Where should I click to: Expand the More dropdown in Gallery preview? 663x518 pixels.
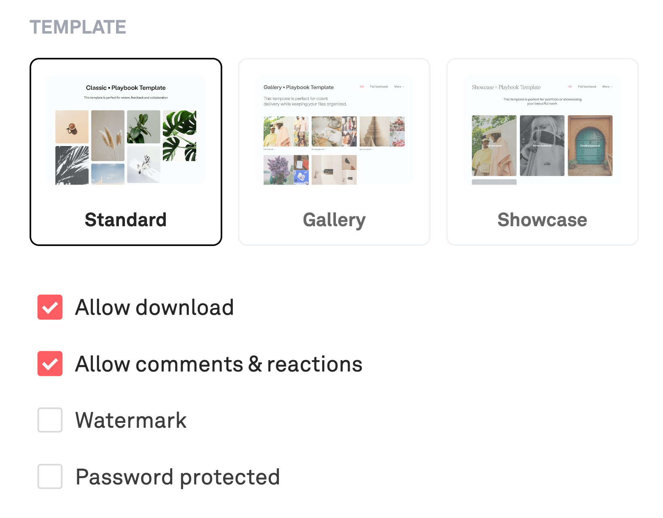(399, 87)
